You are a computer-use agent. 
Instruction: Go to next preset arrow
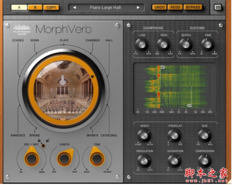138,7
